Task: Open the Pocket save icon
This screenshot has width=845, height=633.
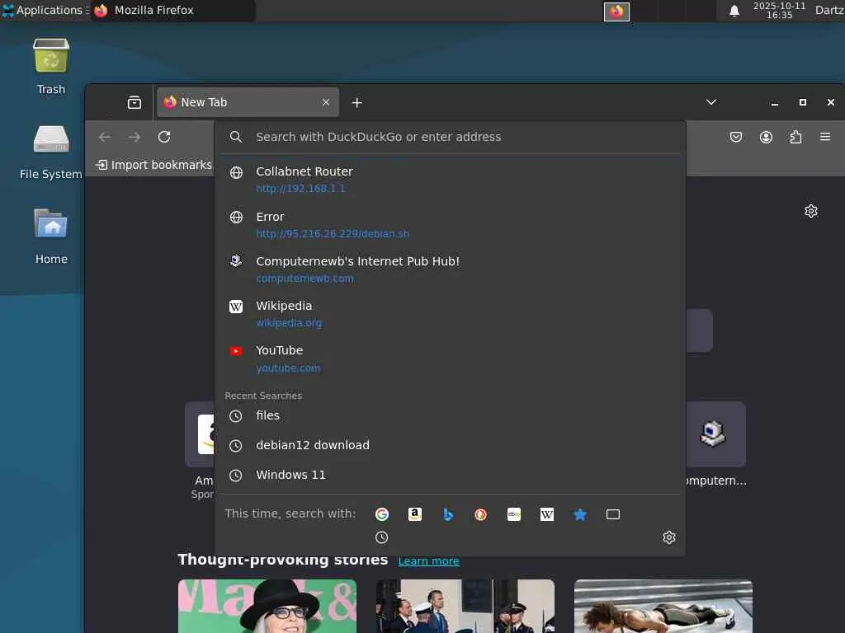Action: [x=735, y=137]
